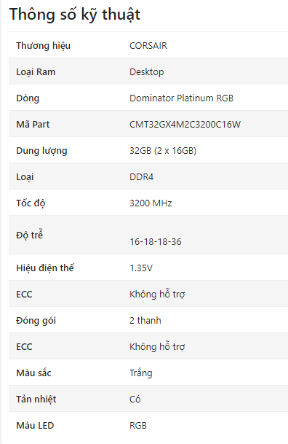Click the '2 thanh' packaging value

145,320
